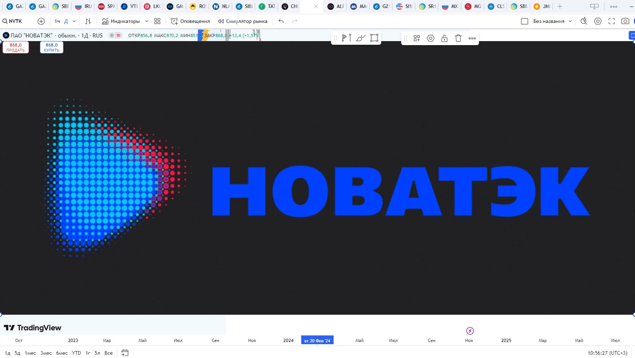Open browser three-dot menu at top right
Image resolution: width=635 pixels, height=358 pixels.
pyautogui.click(x=614, y=6)
